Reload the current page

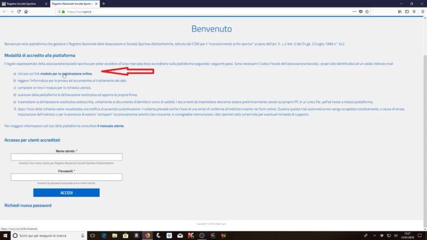(x=19, y=12)
